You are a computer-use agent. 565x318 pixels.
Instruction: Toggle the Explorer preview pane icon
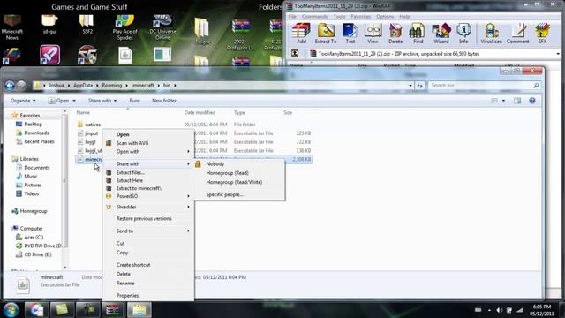click(517, 101)
